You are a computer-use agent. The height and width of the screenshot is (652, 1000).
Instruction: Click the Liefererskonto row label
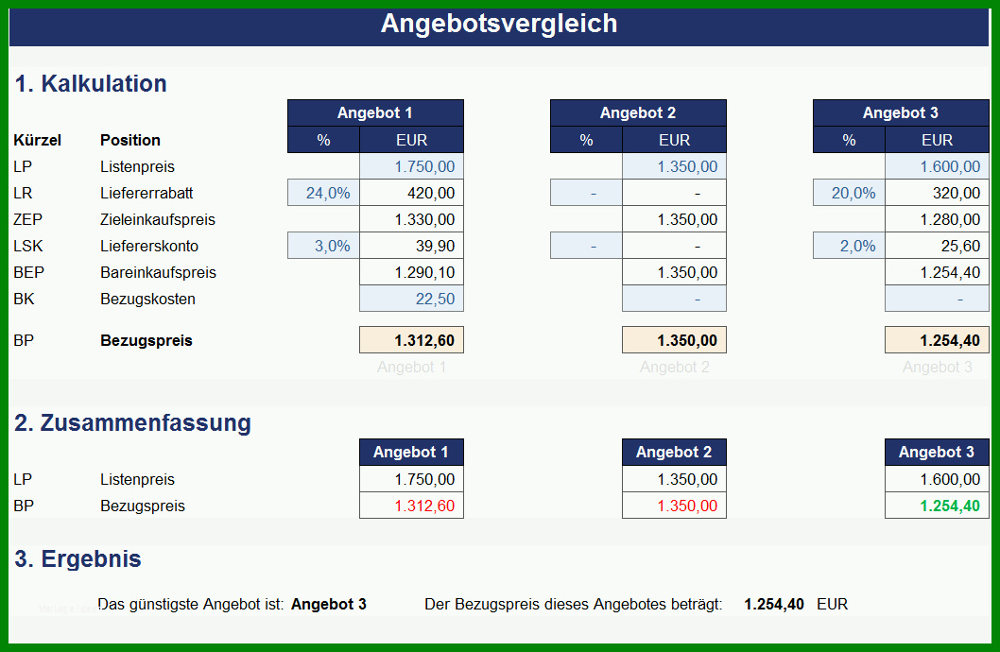point(149,246)
